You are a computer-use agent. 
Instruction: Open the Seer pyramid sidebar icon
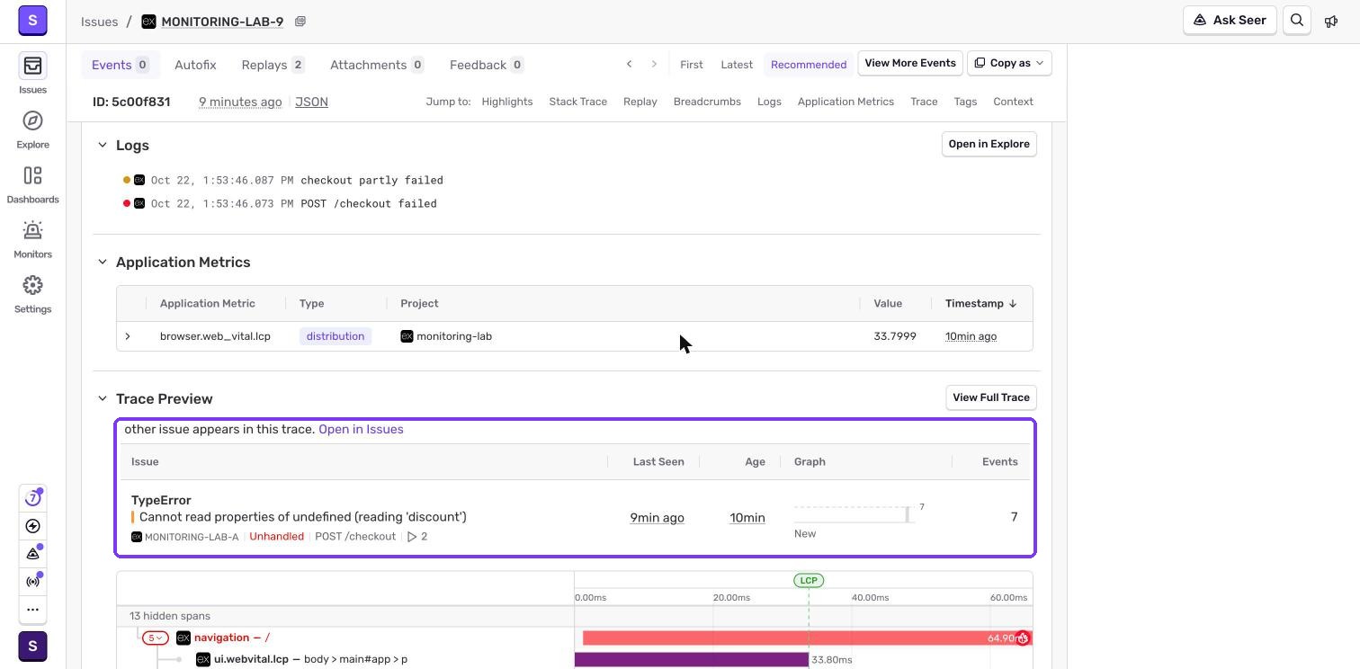[32, 554]
